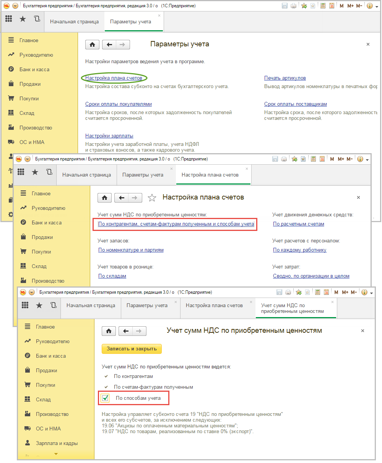Click M+ memory button in top window title bar

[350, 6]
